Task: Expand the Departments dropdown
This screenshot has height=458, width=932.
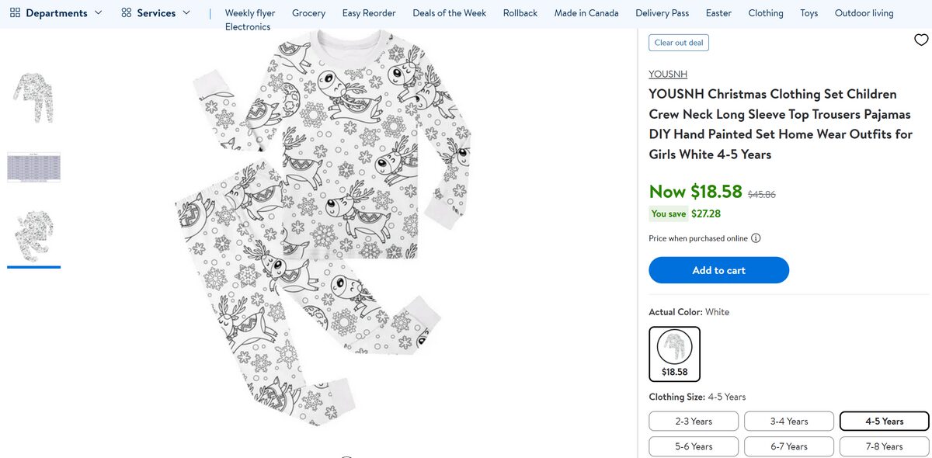Action: (98, 12)
